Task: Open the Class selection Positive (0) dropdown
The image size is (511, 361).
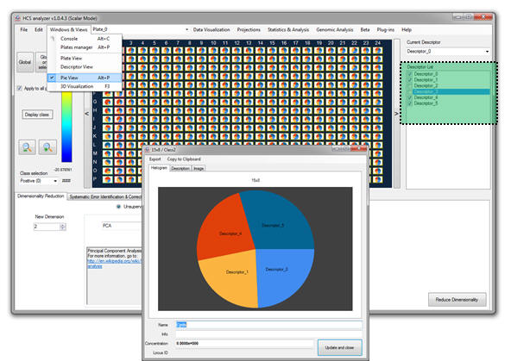Action: click(39, 181)
